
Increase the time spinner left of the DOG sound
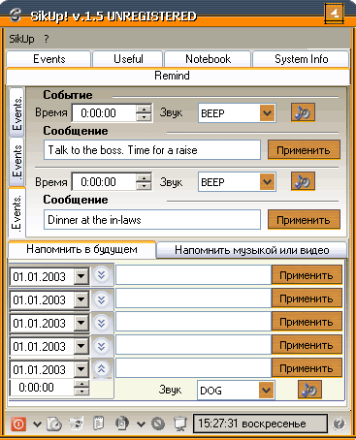pos(81,384)
